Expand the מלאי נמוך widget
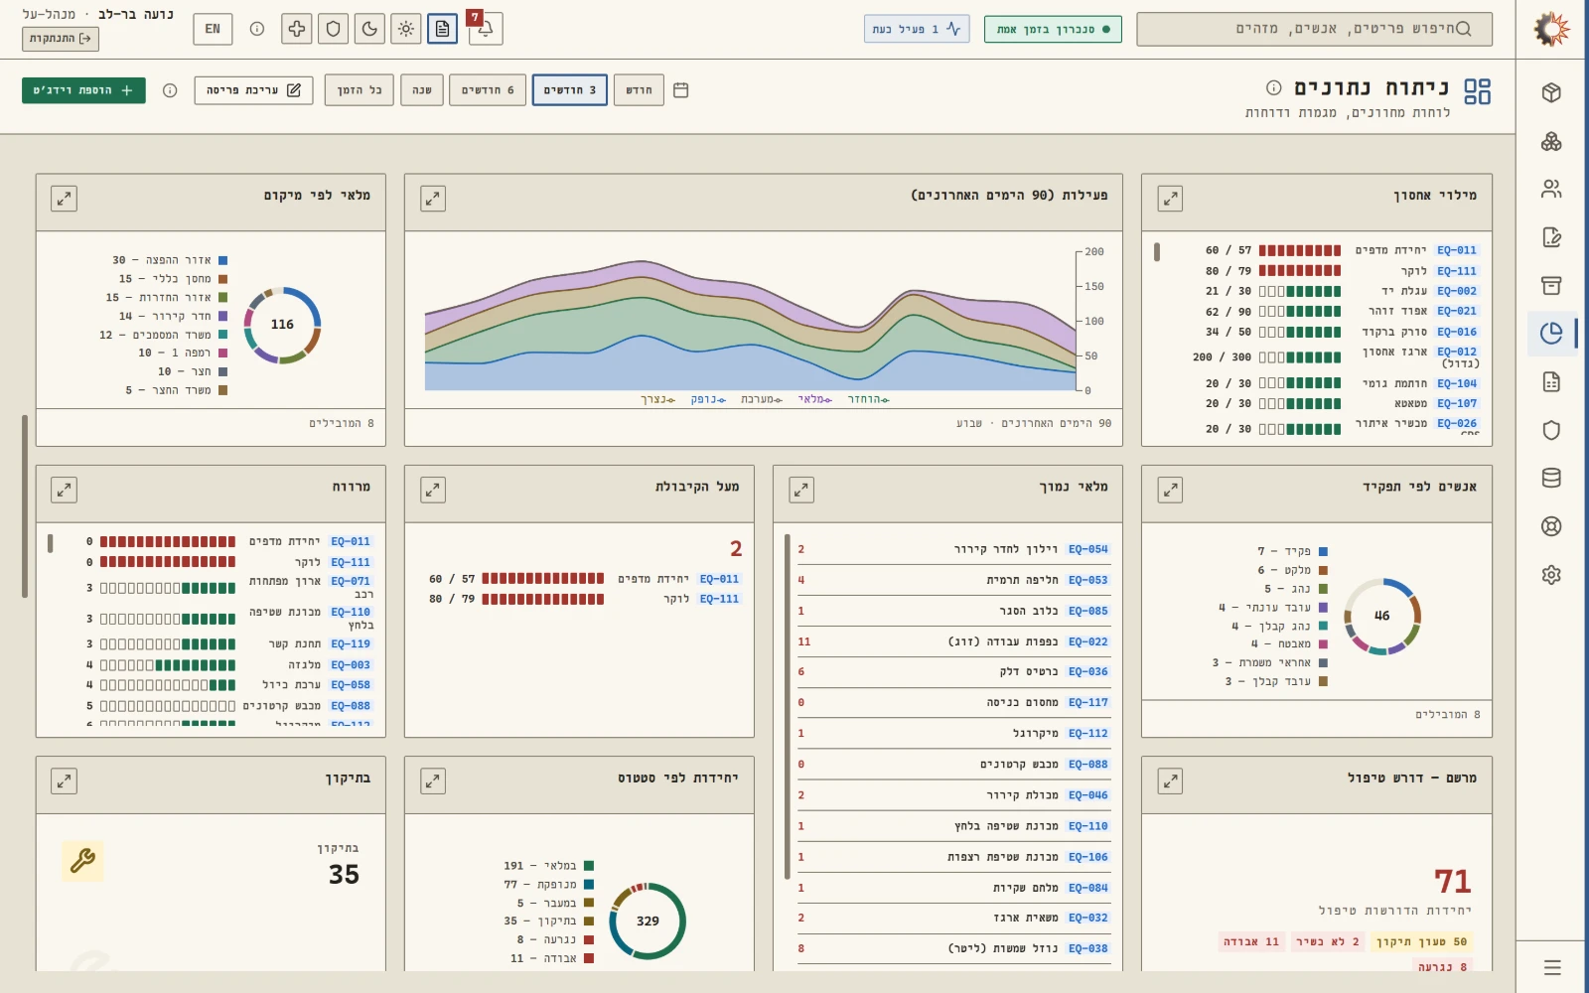Viewport: 1589px width, 993px height. [801, 490]
